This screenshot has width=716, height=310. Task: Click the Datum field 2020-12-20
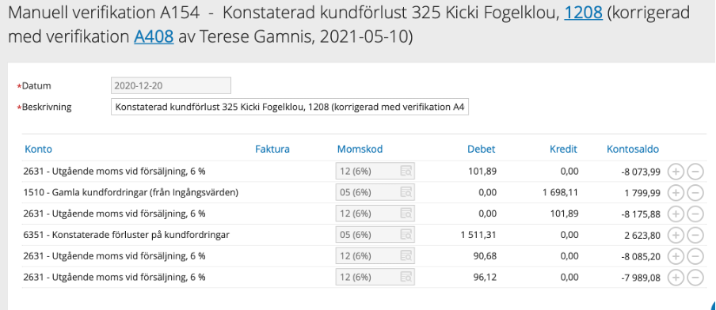(x=171, y=85)
